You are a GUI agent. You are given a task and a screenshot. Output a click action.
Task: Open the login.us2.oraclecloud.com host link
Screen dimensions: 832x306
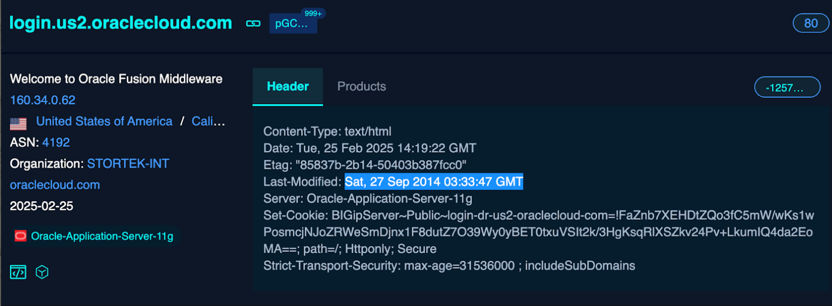pos(121,23)
